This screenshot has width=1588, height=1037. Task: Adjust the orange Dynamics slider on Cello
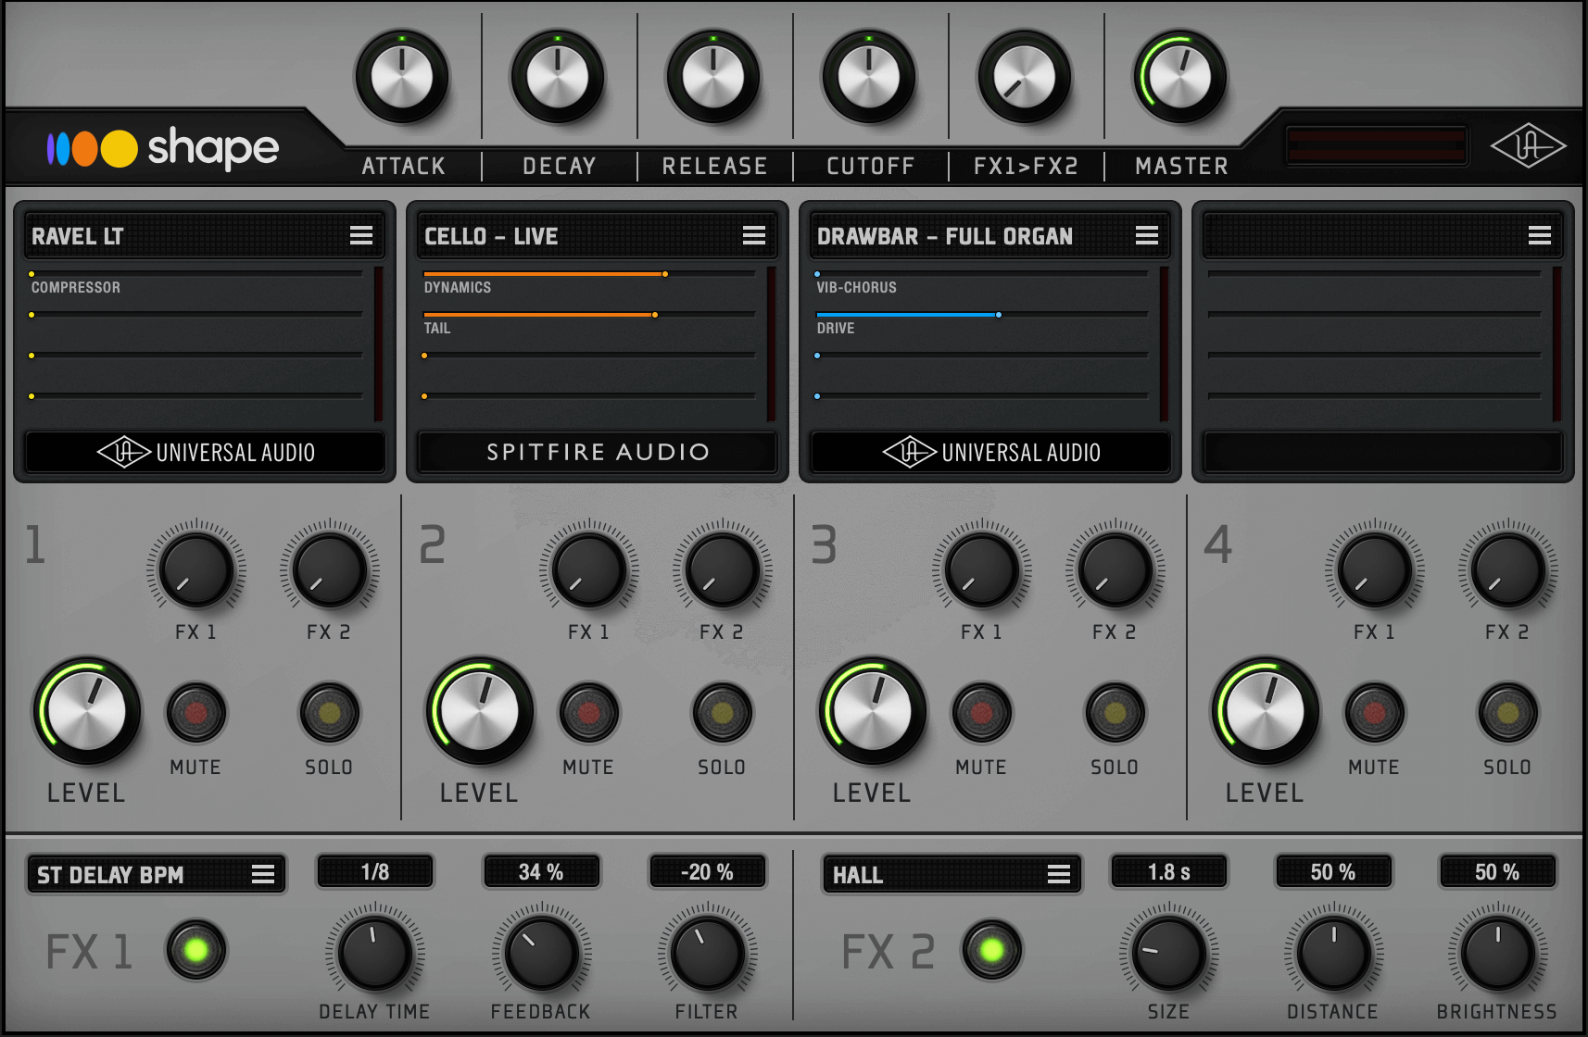(665, 273)
